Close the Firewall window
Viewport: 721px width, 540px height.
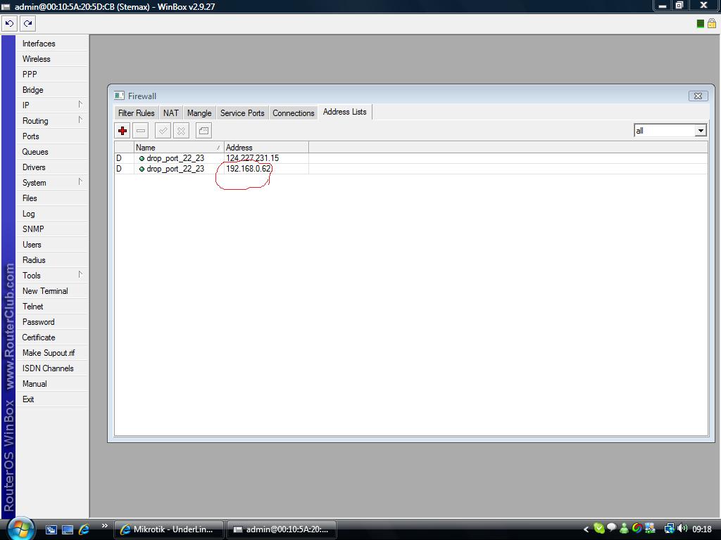[x=698, y=96]
